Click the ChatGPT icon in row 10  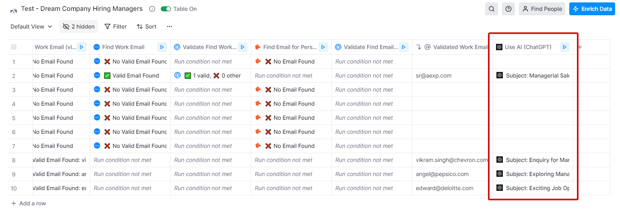(500, 188)
